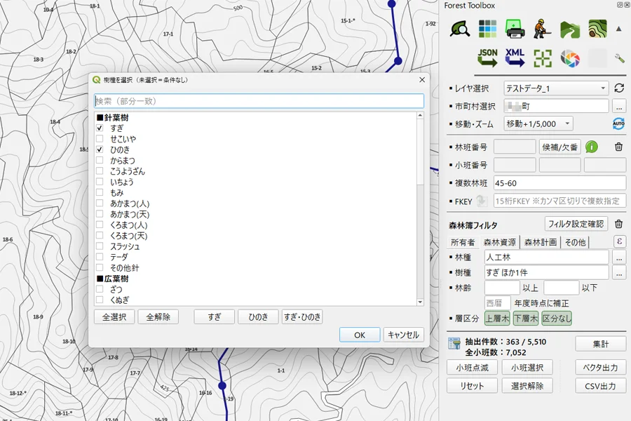The image size is (631, 421).
Task: Expand the 移動+1/5,000 zoom dropdown
Action: pyautogui.click(x=538, y=123)
